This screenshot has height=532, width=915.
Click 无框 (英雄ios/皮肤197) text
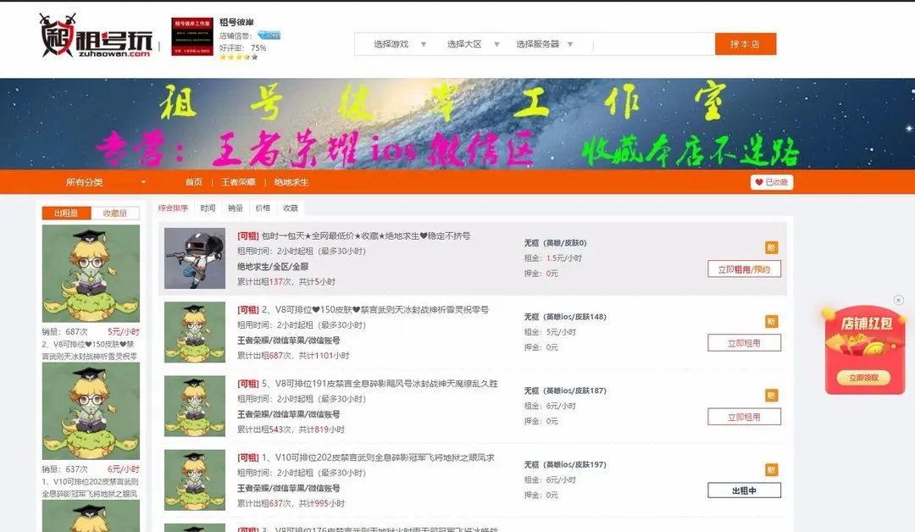tap(565, 465)
